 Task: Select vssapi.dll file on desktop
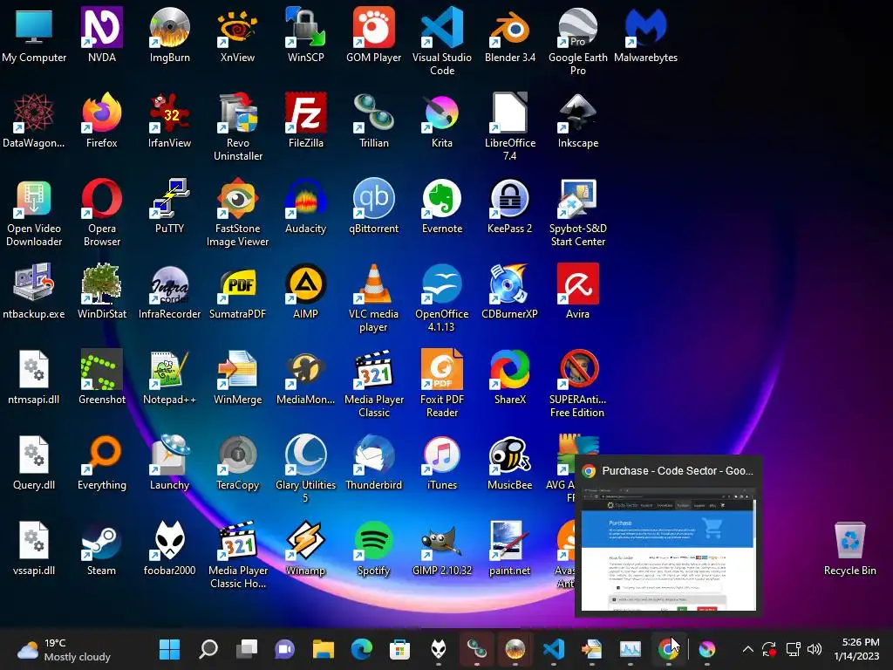coord(34,548)
